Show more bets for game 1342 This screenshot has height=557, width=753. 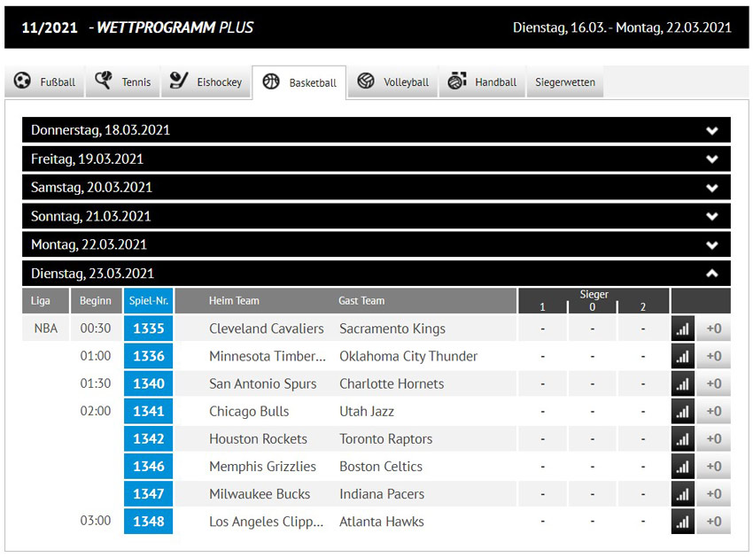click(x=714, y=438)
